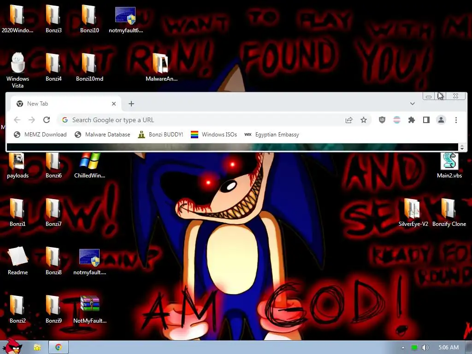Select the Bonzi6 folder icon
472x354 pixels.
(53, 166)
